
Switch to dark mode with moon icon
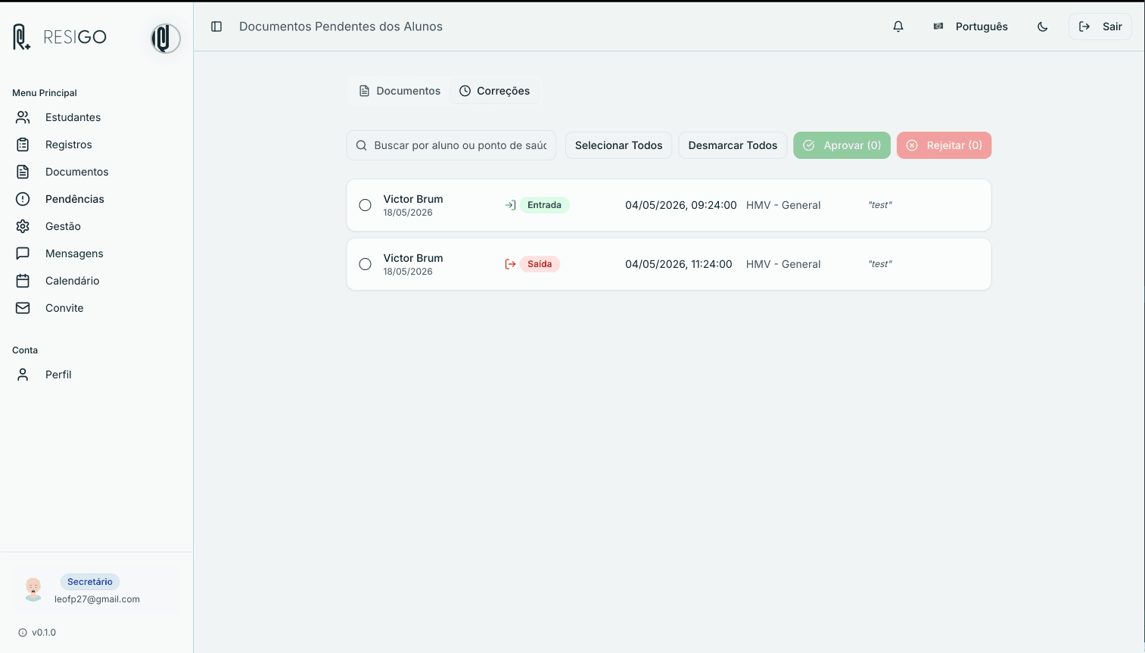1043,26
